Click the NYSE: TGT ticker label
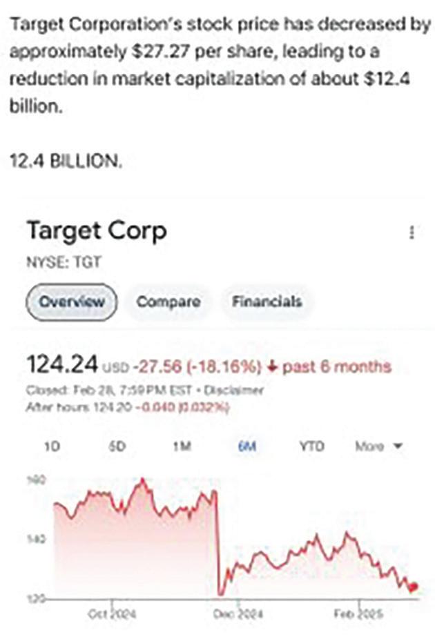This screenshot has height=639, width=435. (64, 262)
